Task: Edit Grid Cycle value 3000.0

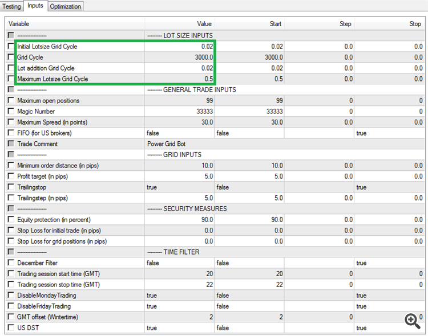Action: [x=180, y=57]
